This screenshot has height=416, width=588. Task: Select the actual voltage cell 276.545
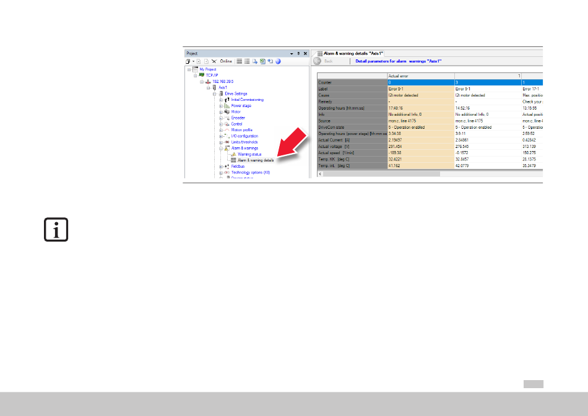click(x=488, y=146)
